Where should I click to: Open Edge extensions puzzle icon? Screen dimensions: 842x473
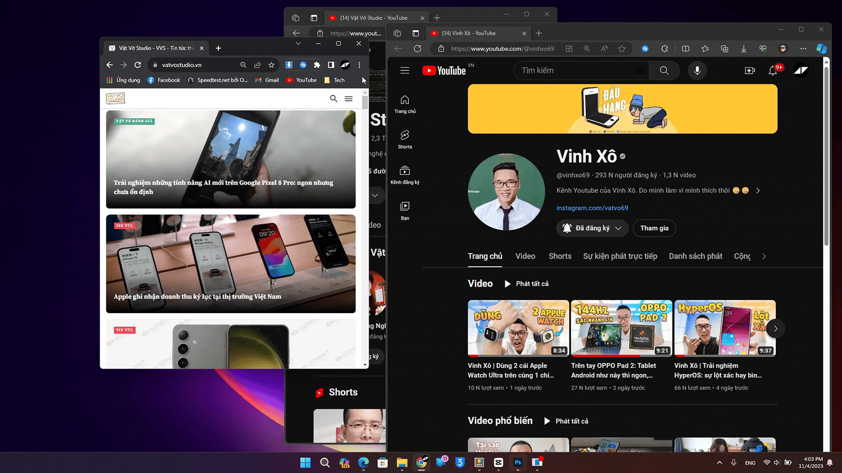tap(665, 48)
